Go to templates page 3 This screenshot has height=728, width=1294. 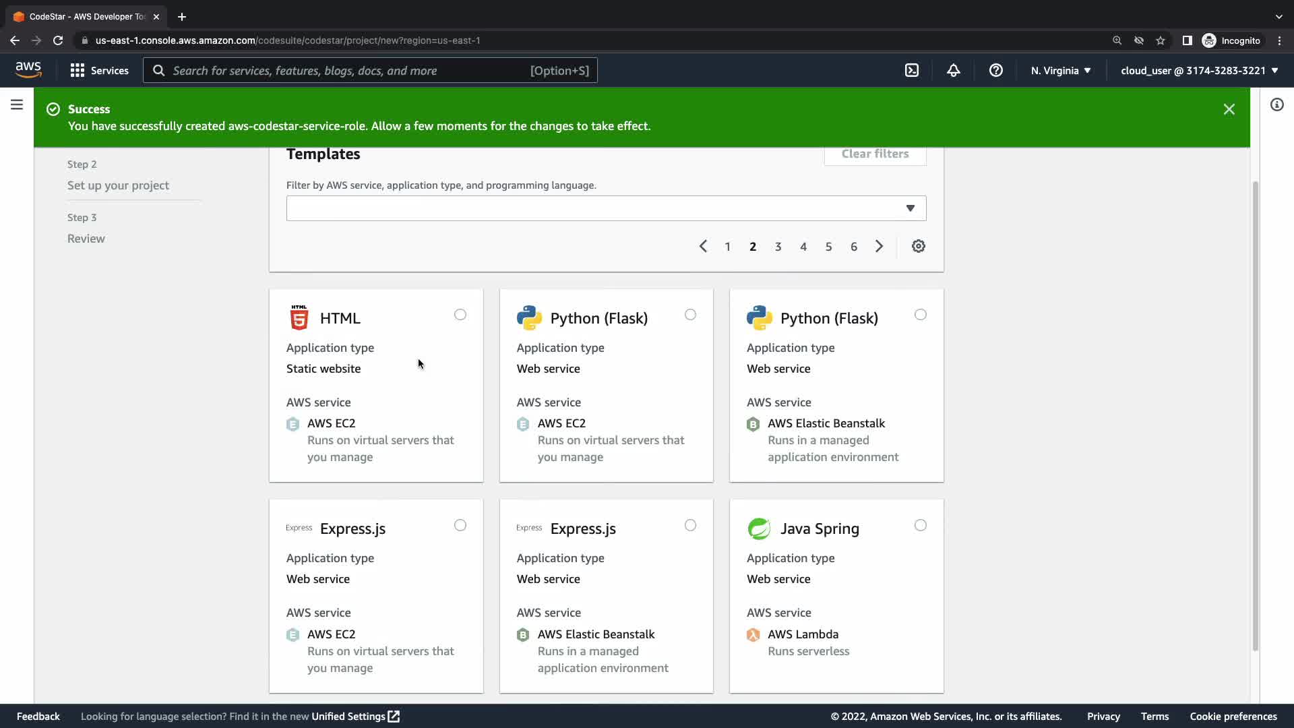778,247
